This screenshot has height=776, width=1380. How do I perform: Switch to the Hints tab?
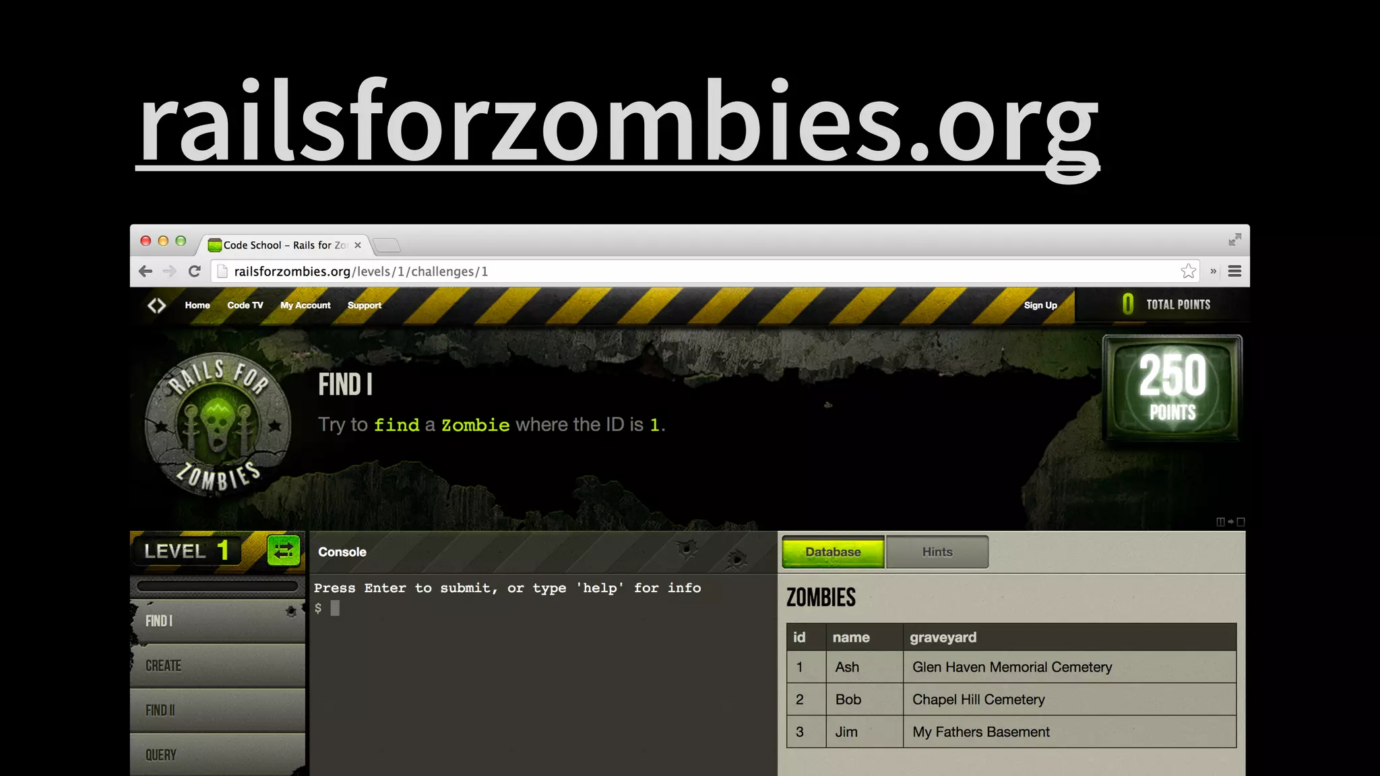[x=937, y=552]
